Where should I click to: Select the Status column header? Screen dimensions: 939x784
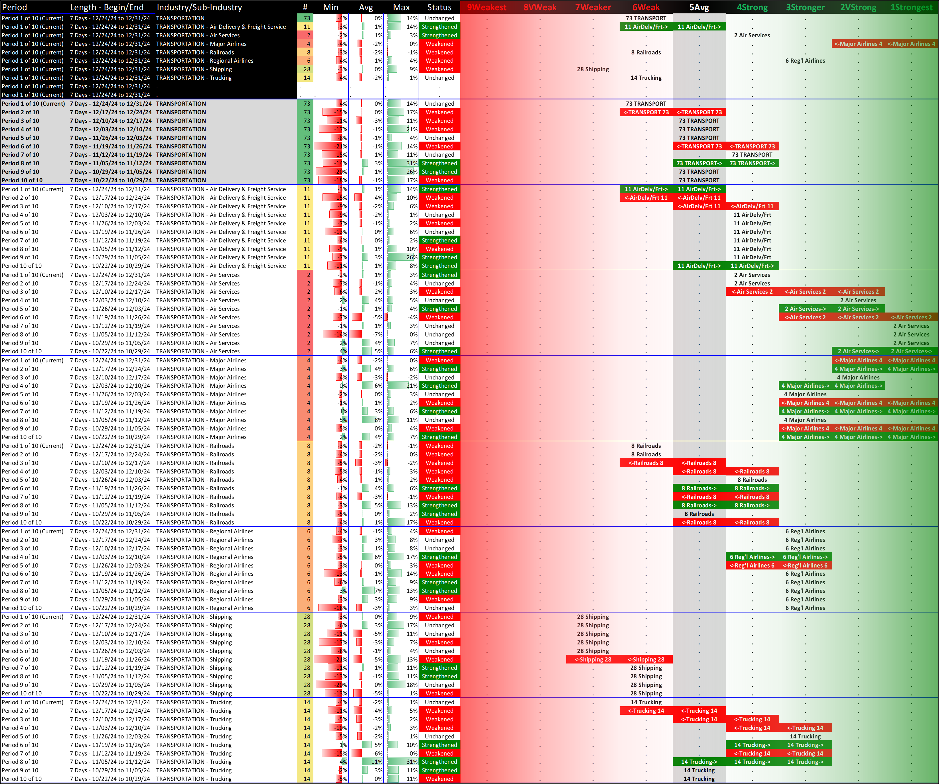point(439,7)
